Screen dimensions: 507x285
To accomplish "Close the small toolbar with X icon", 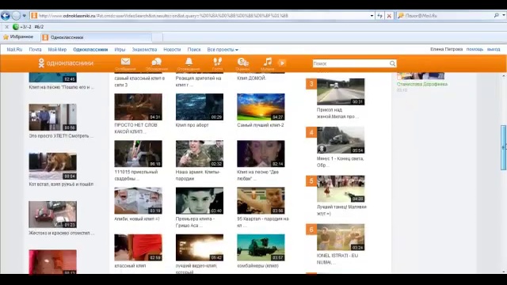I will point(6,27).
